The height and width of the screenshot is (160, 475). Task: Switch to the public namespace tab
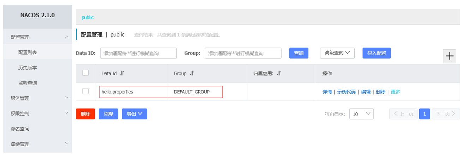88,17
